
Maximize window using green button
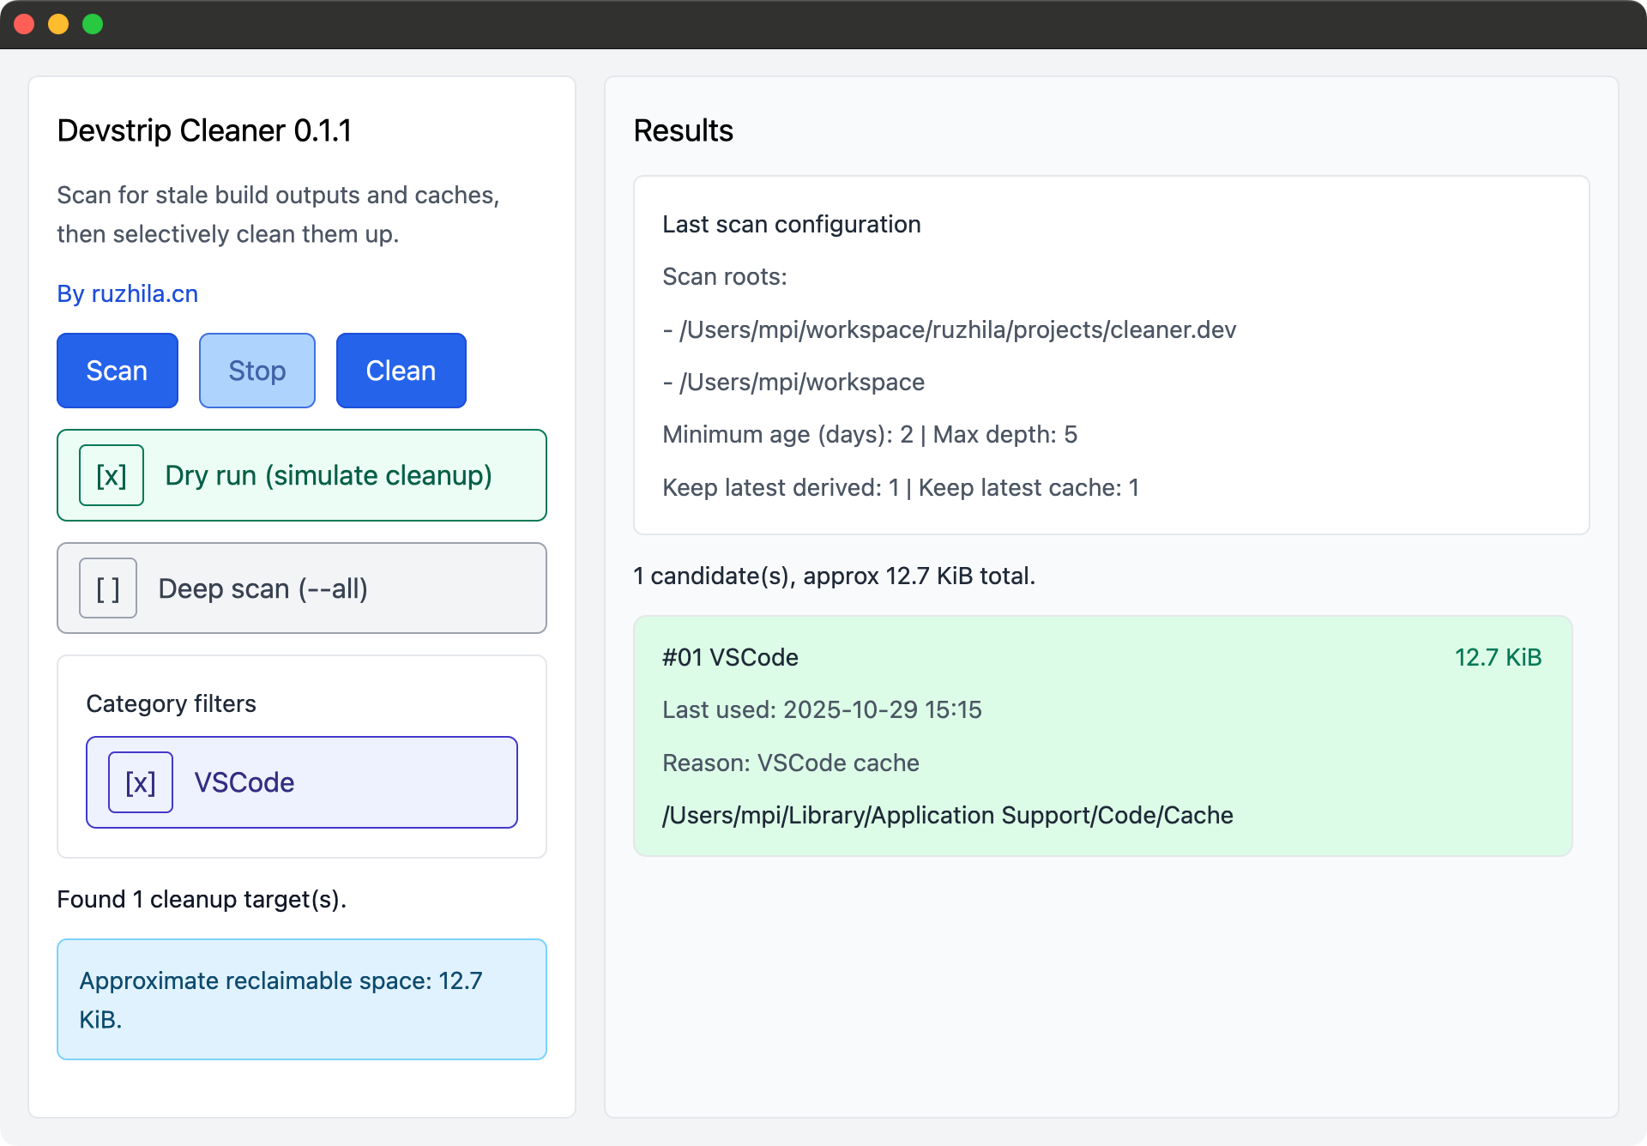pos(93,24)
